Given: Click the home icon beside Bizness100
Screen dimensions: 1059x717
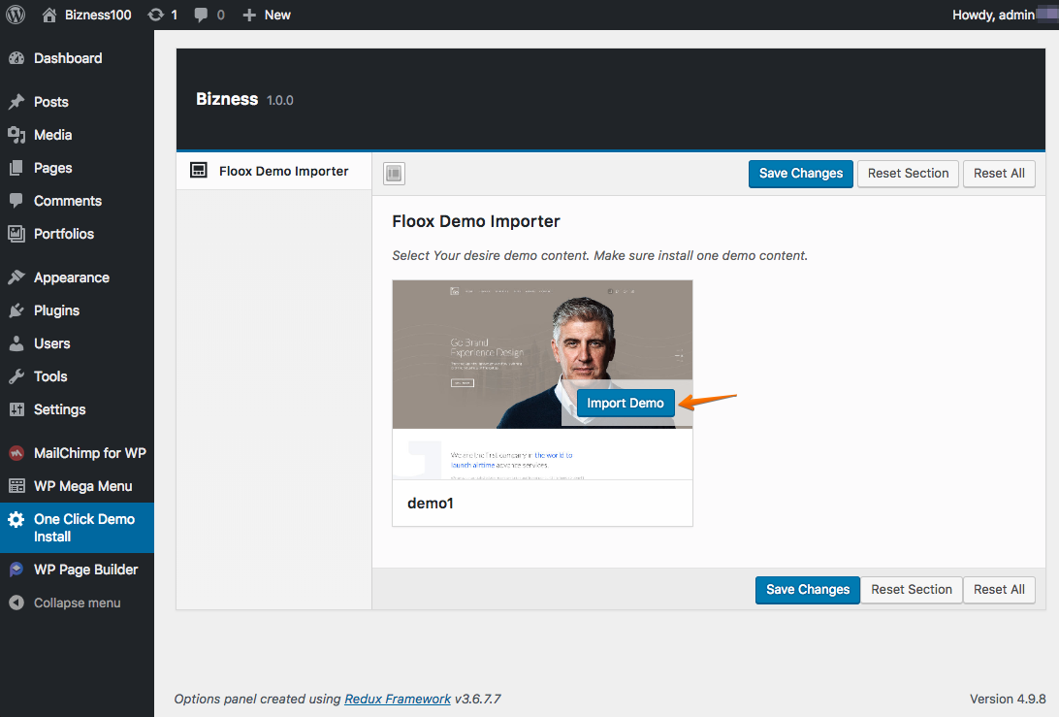Looking at the screenshot, I should pos(49,15).
